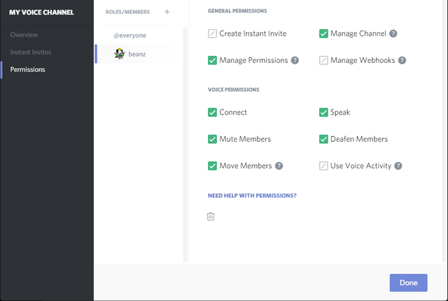Uncheck the Speak permission
The image size is (448, 301).
coord(323,112)
